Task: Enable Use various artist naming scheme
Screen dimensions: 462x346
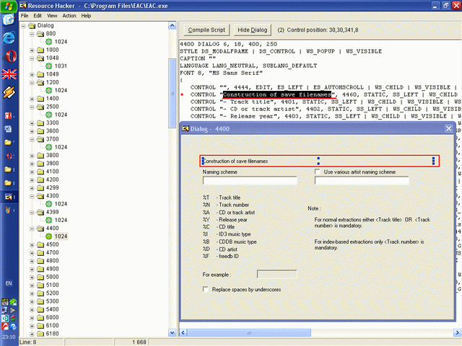Action: [x=318, y=172]
